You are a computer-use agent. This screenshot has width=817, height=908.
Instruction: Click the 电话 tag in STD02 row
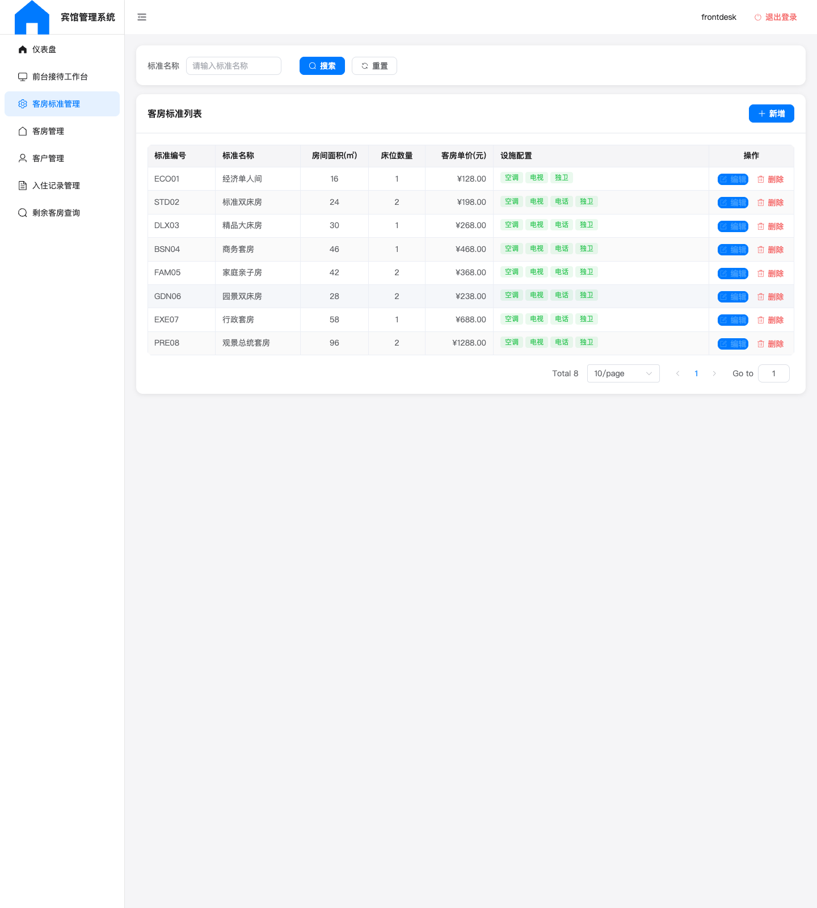pos(562,201)
